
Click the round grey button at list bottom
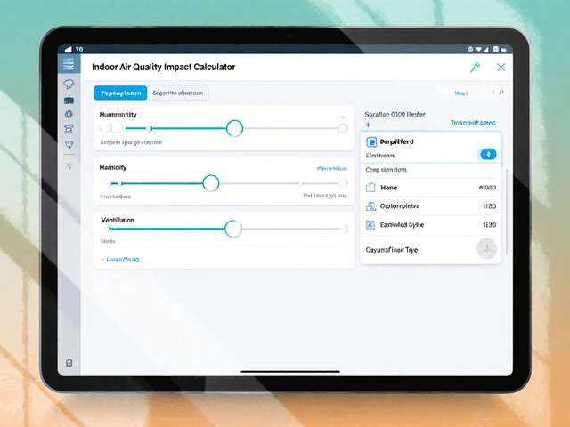point(486,249)
